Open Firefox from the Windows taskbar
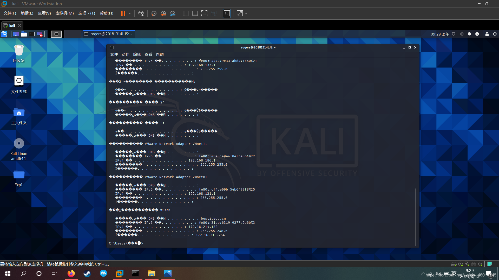The width and height of the screenshot is (499, 280). [x=71, y=274]
